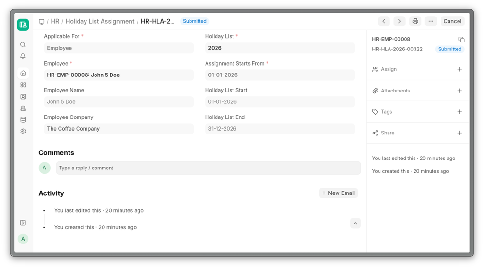Image resolution: width=484 pixels, height=268 pixels.
Task: Open notifications bell in sidebar
Action: click(23, 56)
